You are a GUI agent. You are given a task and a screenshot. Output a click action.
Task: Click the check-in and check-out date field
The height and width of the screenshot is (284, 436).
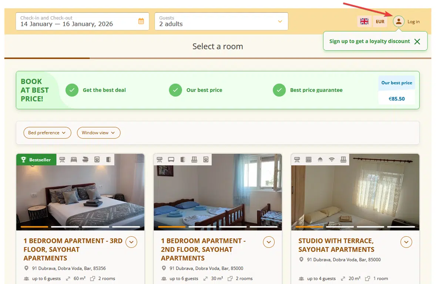pyautogui.click(x=78, y=21)
